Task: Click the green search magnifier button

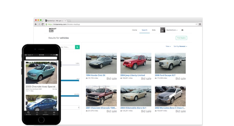Action: [x=77, y=47]
